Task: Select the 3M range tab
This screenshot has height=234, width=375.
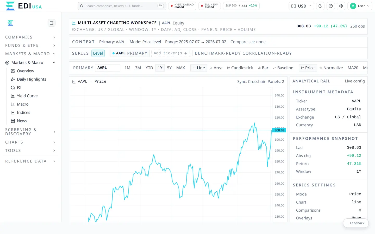Action: 138,68
